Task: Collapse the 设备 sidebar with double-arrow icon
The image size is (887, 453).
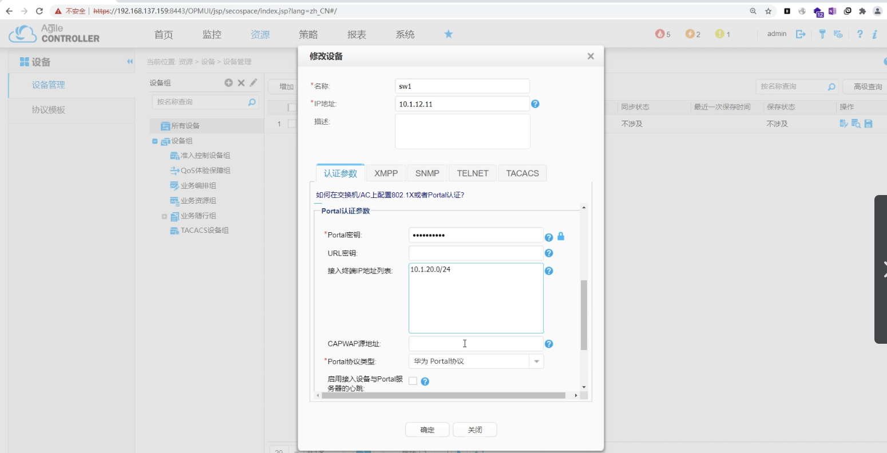Action: tap(130, 62)
